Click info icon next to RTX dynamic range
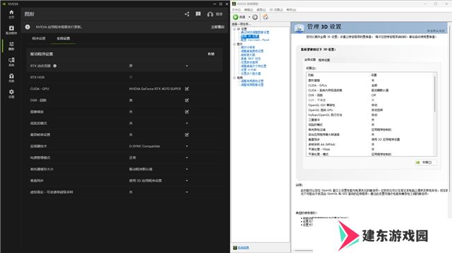 pyautogui.click(x=55, y=66)
